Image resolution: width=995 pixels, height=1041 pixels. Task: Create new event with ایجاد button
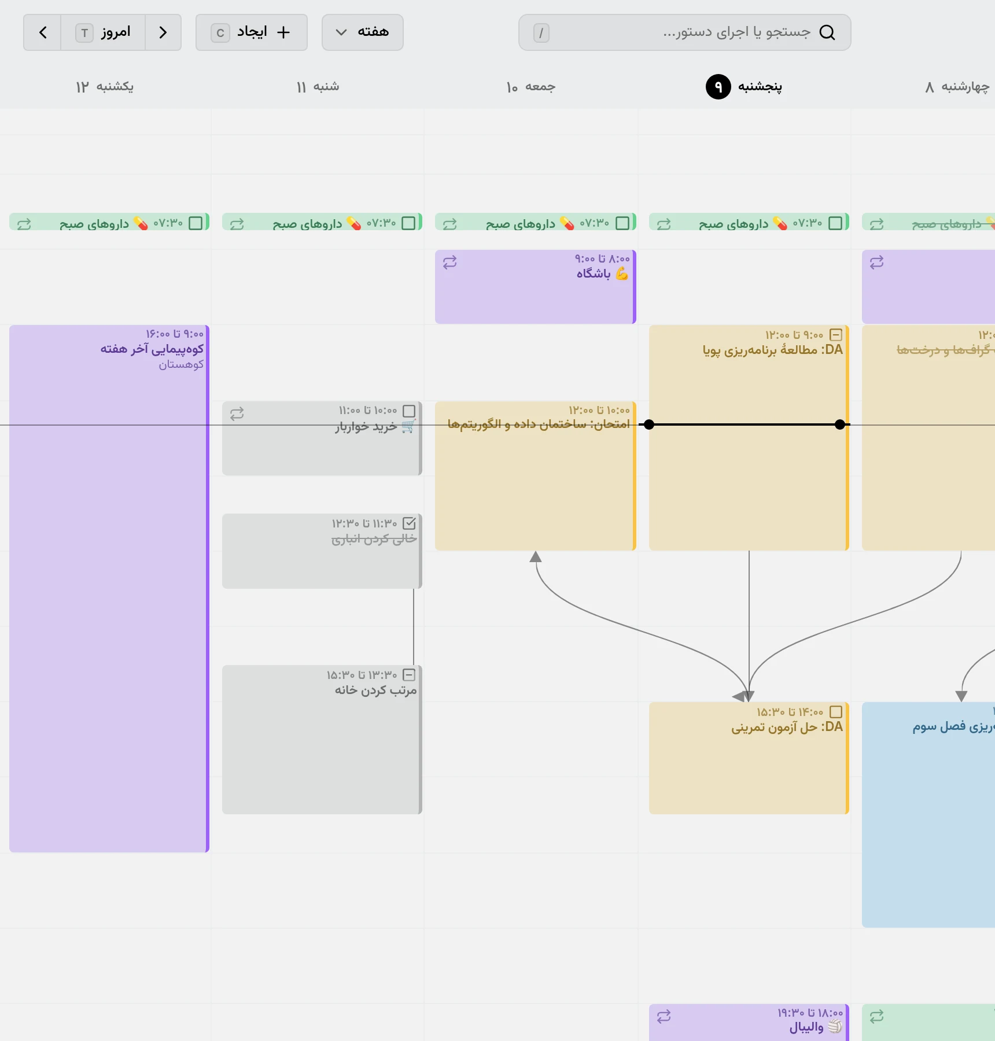252,32
